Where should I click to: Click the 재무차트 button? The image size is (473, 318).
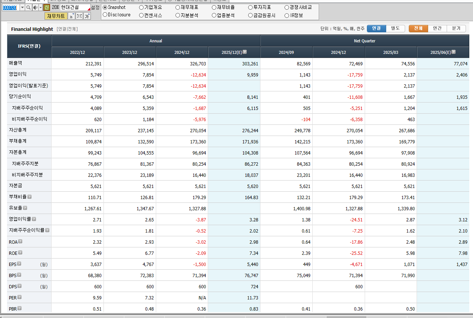pos(56,16)
